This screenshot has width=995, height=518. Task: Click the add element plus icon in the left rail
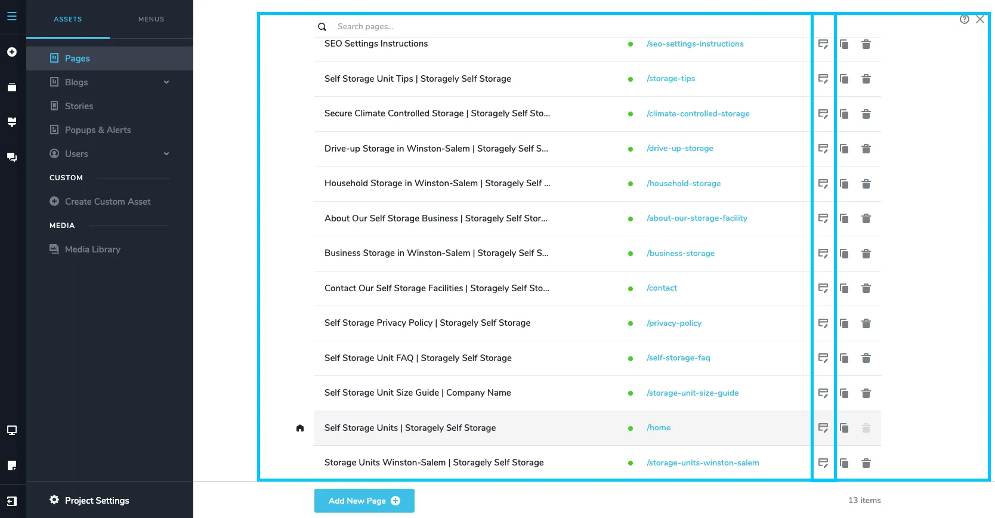(x=12, y=52)
